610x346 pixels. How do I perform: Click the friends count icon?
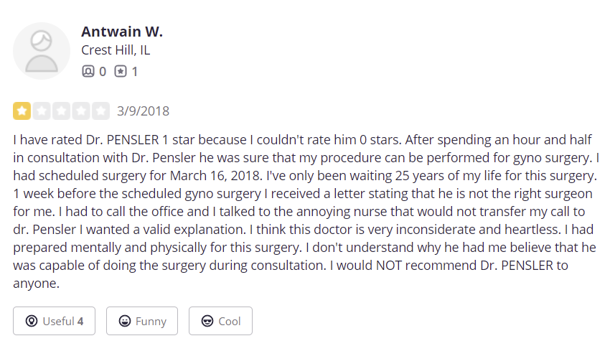tap(88, 71)
